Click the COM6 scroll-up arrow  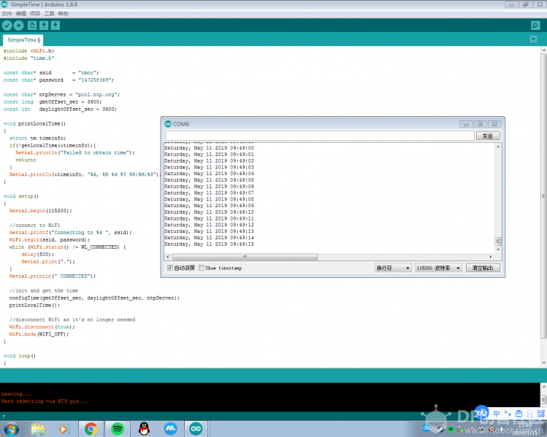pos(498,147)
